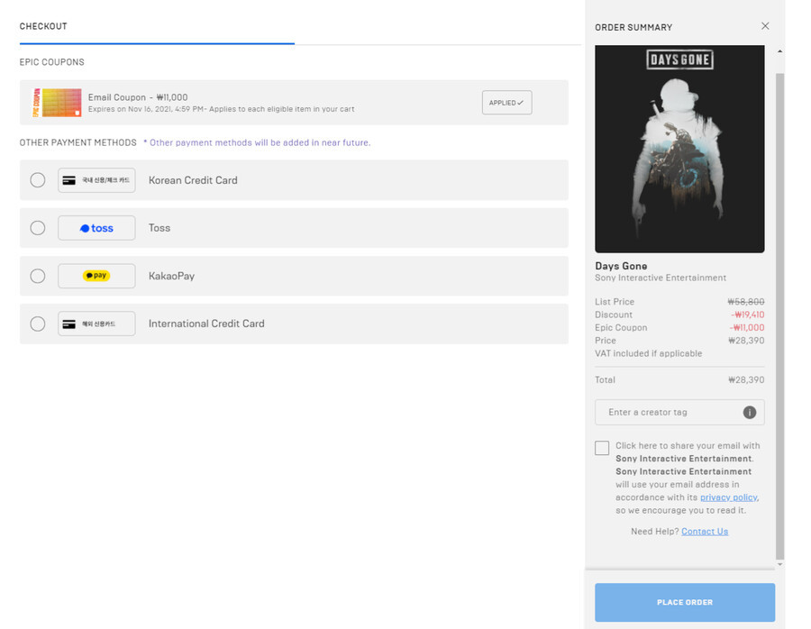The height and width of the screenshot is (629, 811).
Task: Click the scrollbar up arrow
Action: [x=780, y=51]
